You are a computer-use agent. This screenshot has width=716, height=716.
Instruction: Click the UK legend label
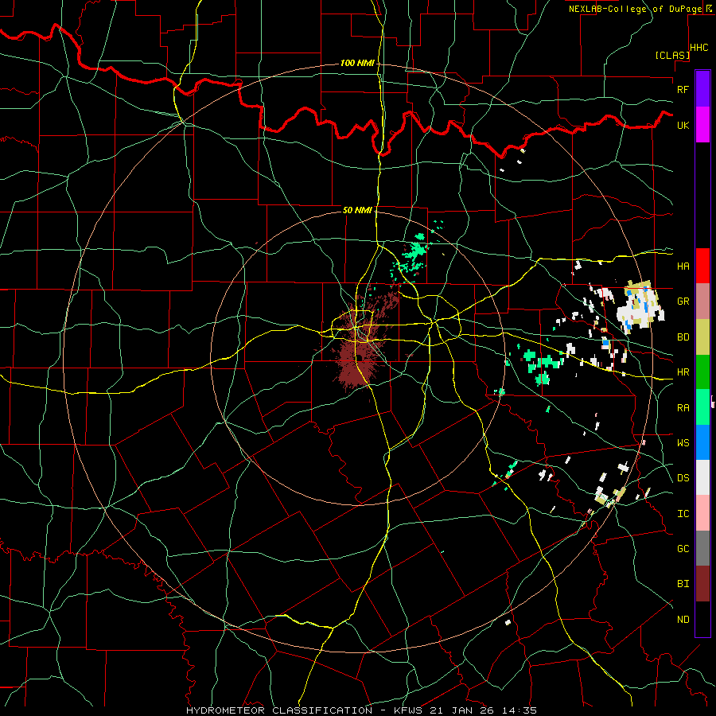point(683,125)
